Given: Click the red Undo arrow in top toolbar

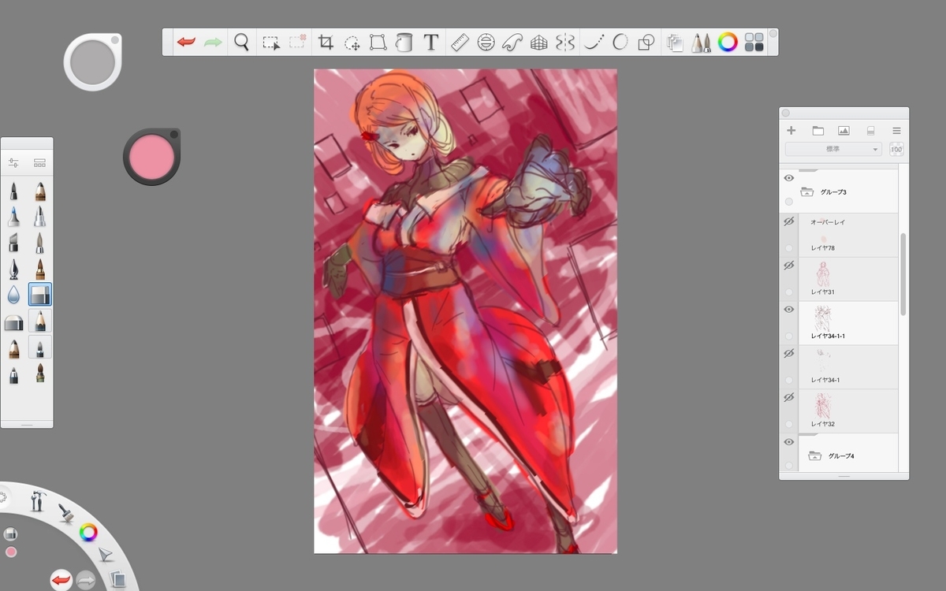Looking at the screenshot, I should click(186, 42).
